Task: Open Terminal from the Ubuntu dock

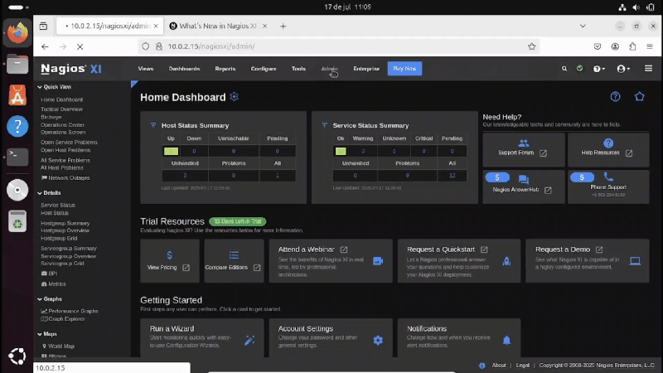Action: pyautogui.click(x=17, y=157)
